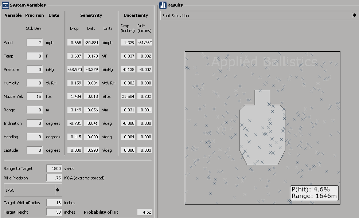This screenshot has height=218, width=359.
Task: Click the Rifle Precision MOA field
Action: tap(54, 178)
